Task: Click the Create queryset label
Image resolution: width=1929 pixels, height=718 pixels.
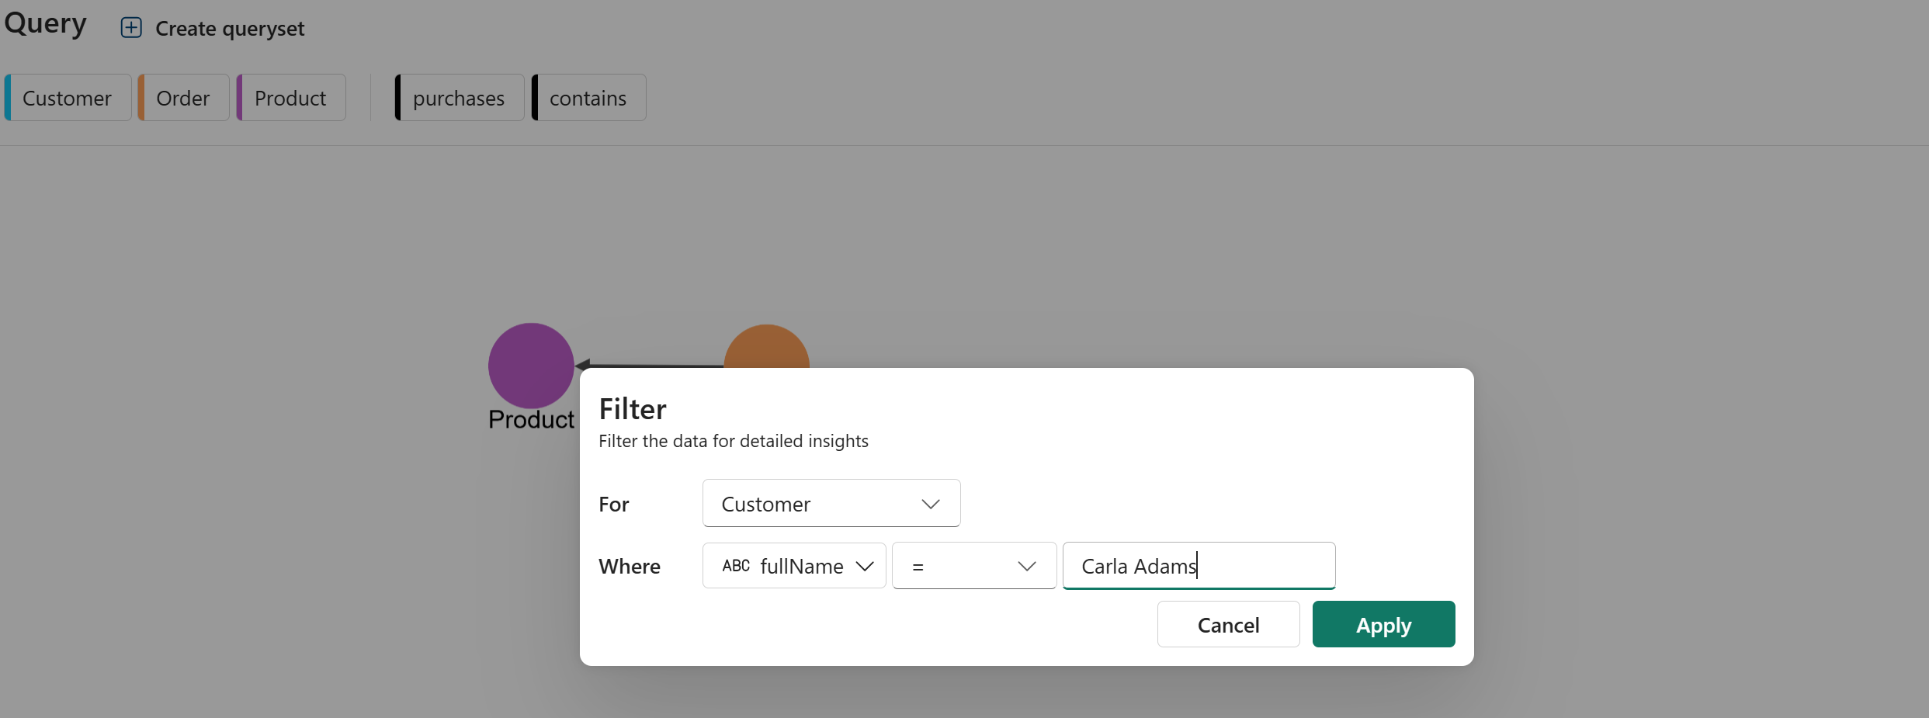Action: coord(230,29)
